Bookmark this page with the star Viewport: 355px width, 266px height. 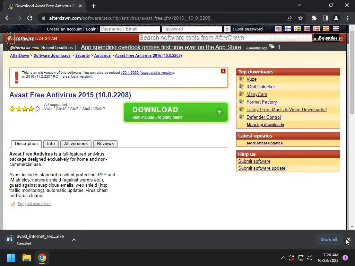pos(300,18)
